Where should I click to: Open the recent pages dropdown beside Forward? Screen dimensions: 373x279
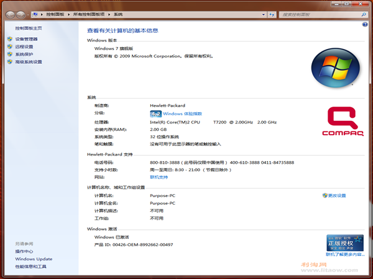tap(28, 15)
